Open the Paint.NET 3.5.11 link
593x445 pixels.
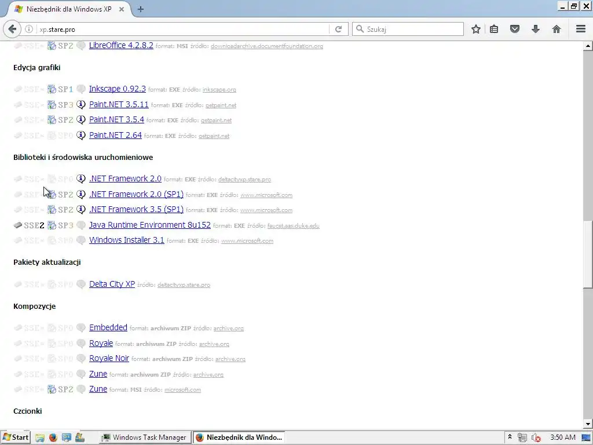119,104
